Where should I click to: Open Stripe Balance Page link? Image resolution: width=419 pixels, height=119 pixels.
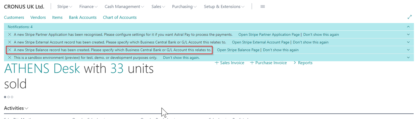coord(238,50)
